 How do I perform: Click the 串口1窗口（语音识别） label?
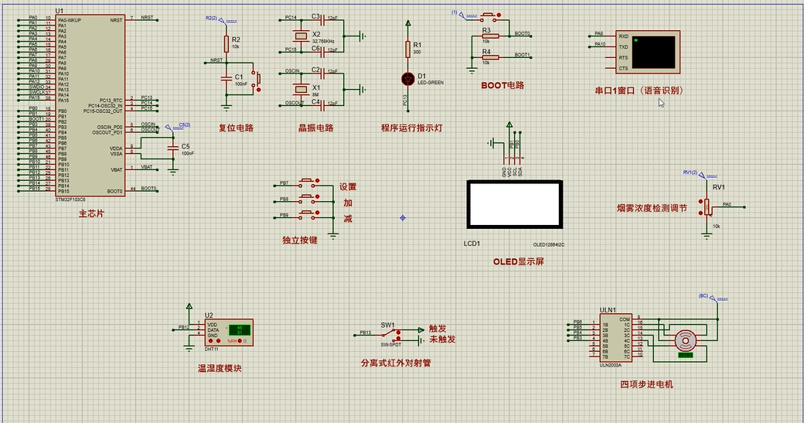pyautogui.click(x=639, y=90)
